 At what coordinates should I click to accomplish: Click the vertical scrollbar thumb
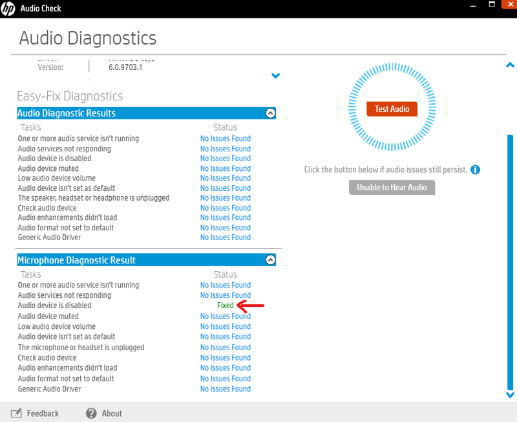click(x=510, y=259)
